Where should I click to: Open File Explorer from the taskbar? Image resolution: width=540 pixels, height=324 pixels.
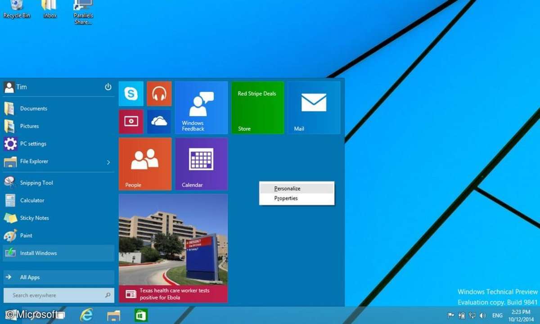click(x=113, y=315)
